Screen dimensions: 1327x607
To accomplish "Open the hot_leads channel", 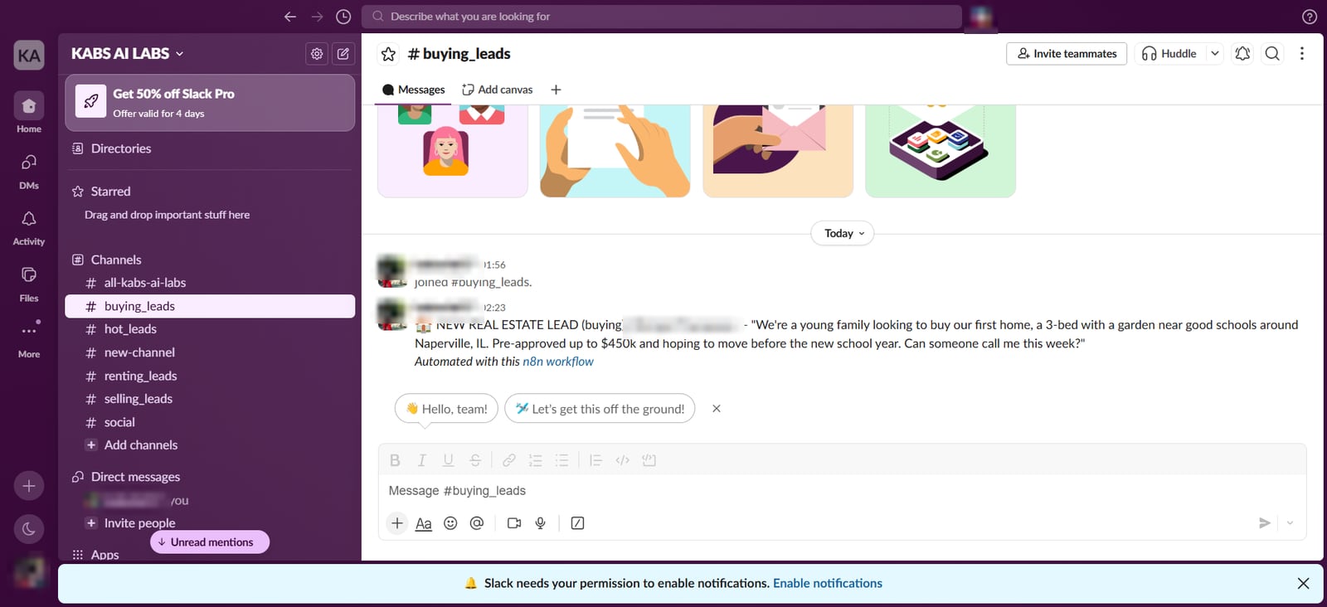I will coord(210,329).
